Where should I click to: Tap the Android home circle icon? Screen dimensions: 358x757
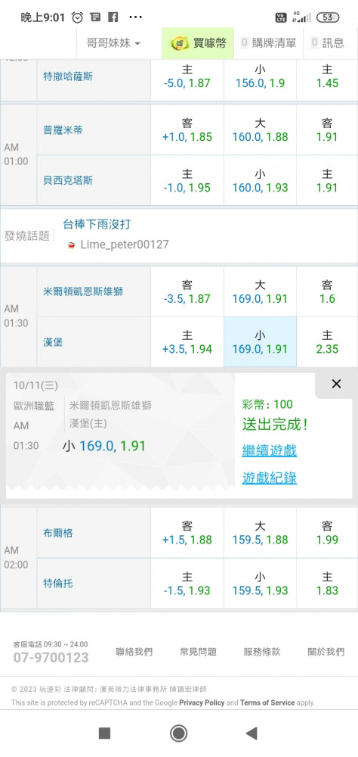(179, 734)
